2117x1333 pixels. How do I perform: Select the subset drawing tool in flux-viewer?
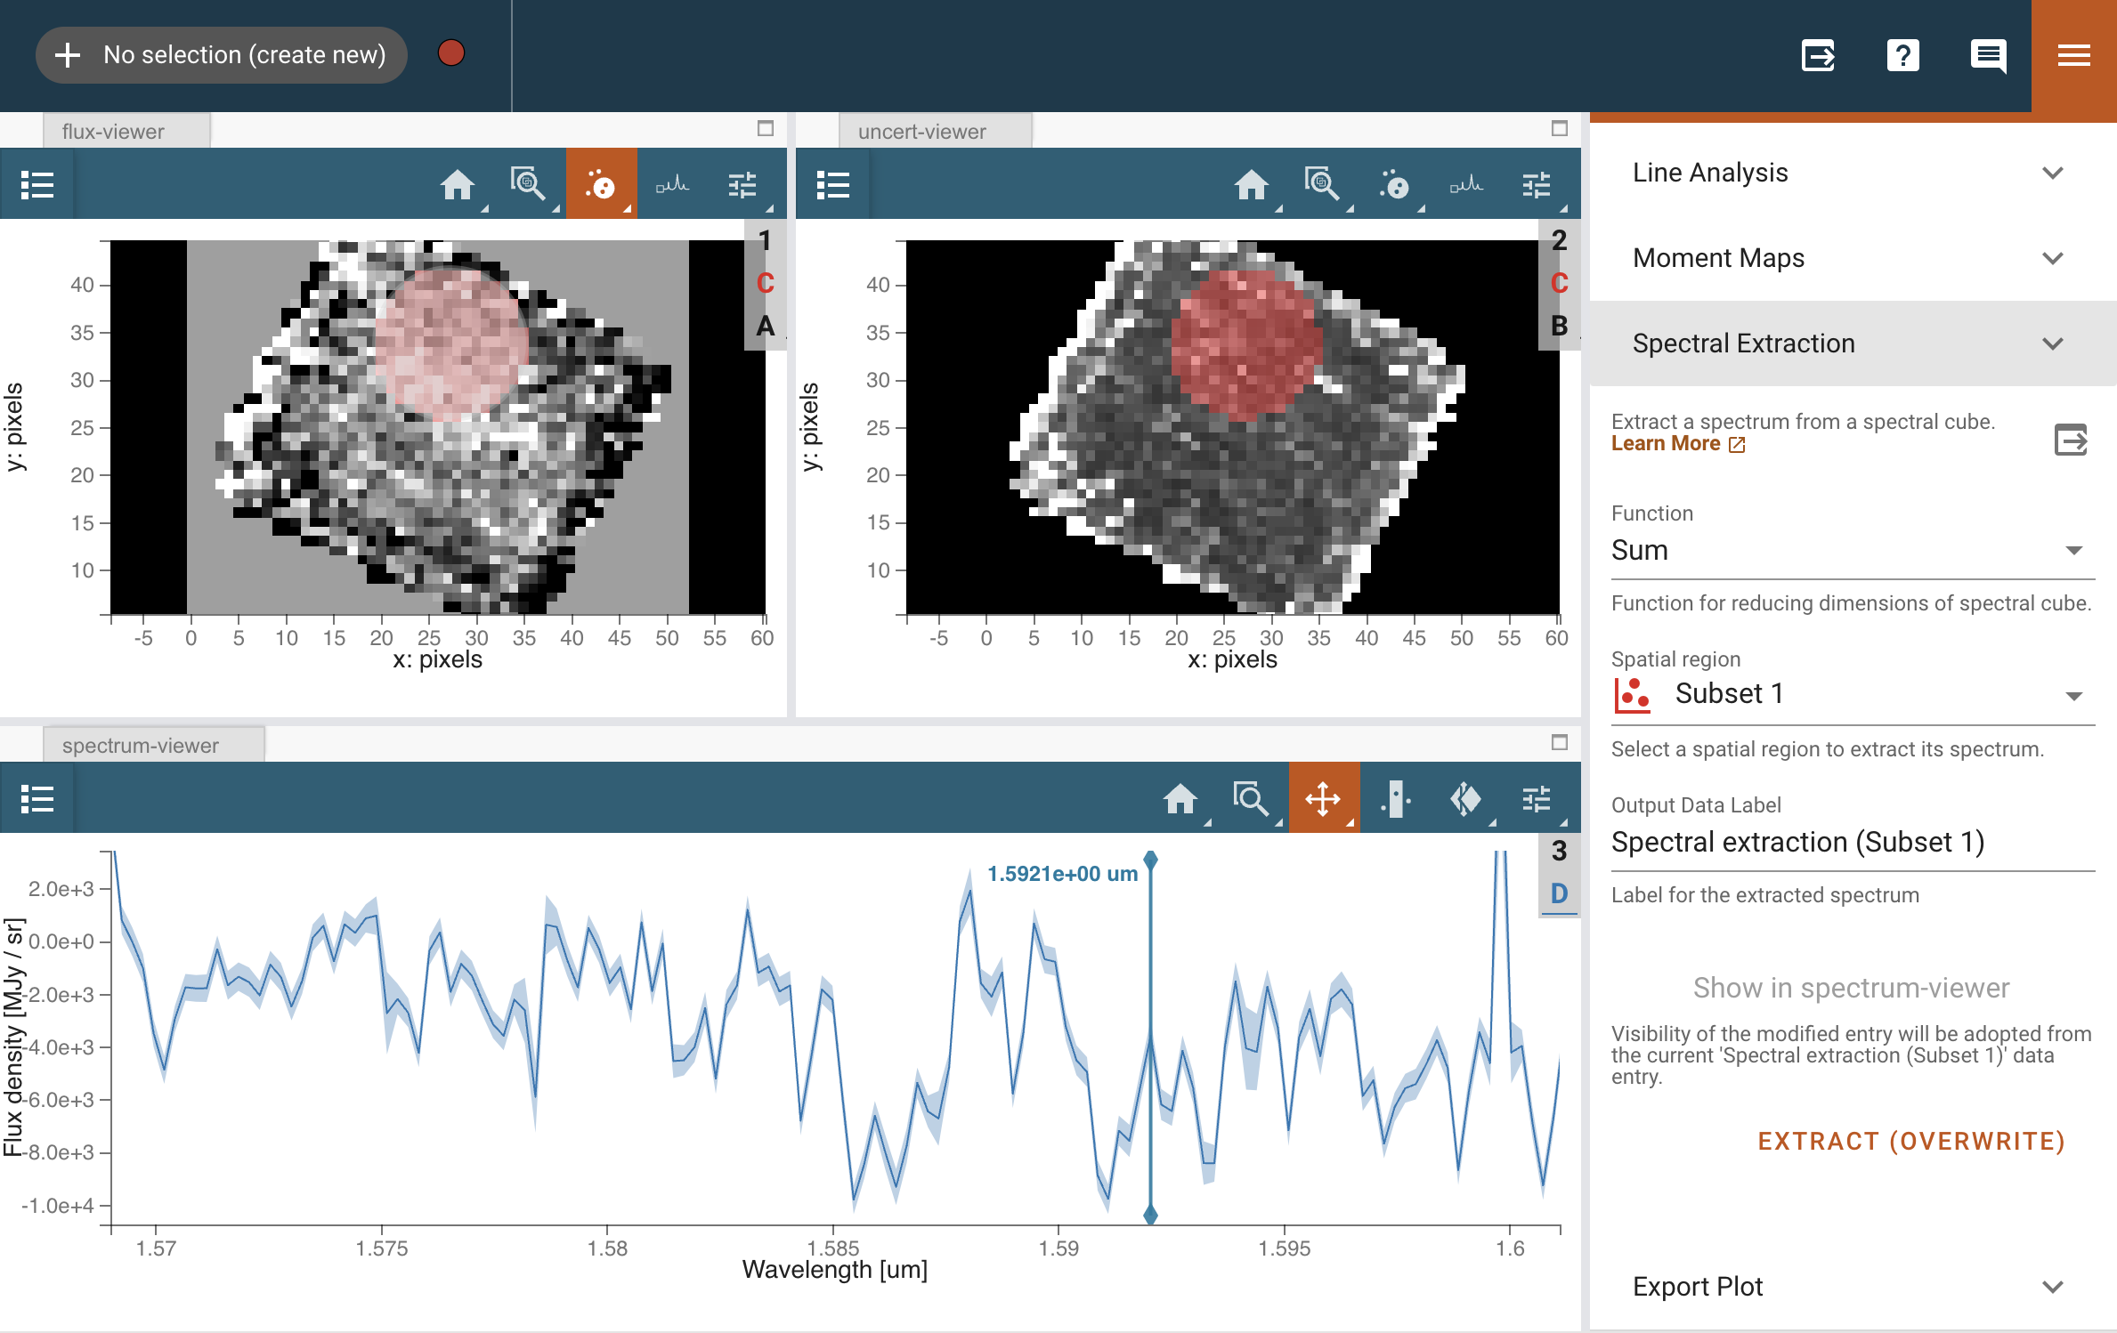(x=602, y=184)
